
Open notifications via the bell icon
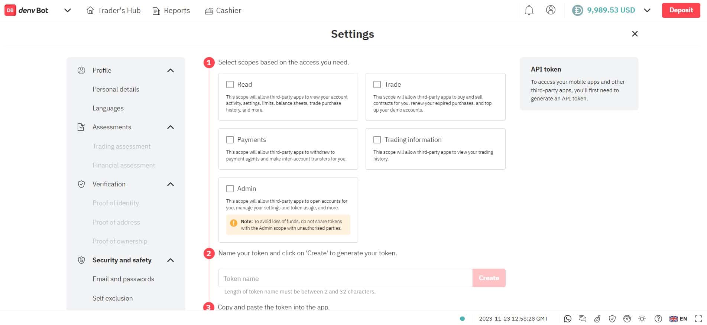[x=529, y=10]
